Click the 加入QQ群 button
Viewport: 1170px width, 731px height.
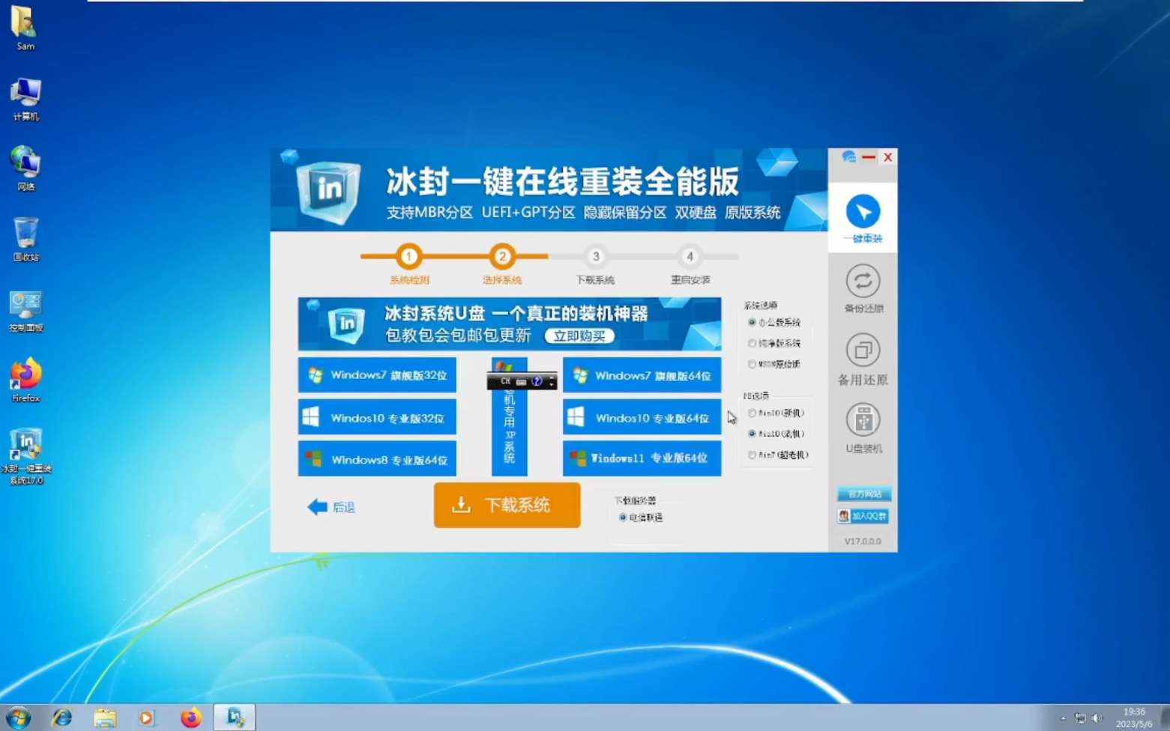863,516
